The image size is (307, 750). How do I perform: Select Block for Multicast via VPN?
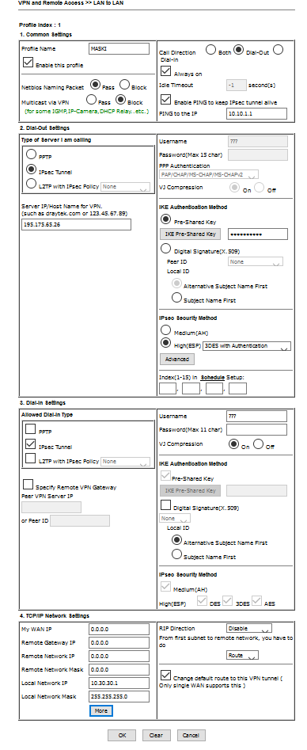tap(120, 100)
